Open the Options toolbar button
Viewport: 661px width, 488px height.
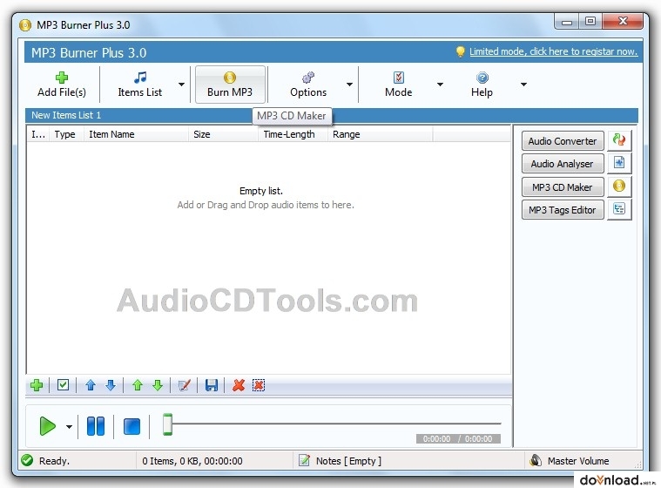pyautogui.click(x=308, y=85)
